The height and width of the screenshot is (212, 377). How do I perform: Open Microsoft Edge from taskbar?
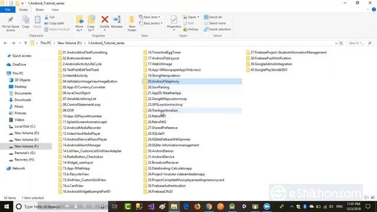pyautogui.click(x=186, y=207)
